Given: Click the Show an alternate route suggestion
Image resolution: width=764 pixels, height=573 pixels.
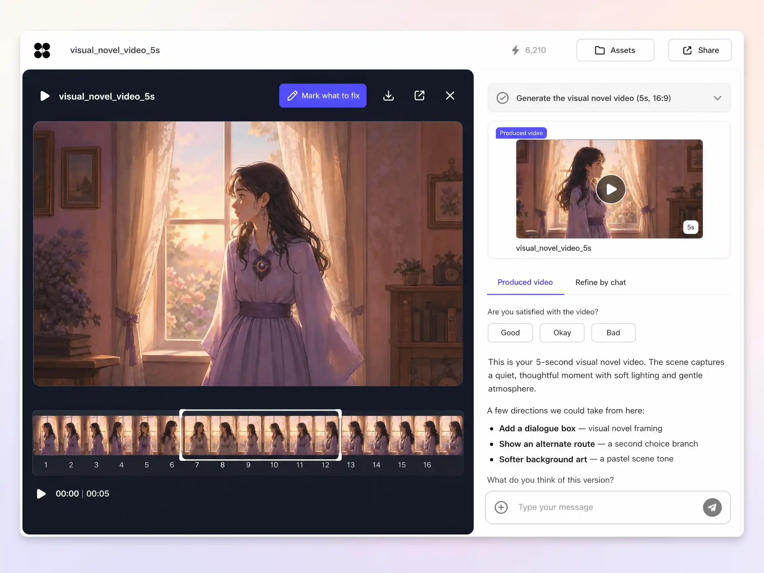Looking at the screenshot, I should pos(598,444).
